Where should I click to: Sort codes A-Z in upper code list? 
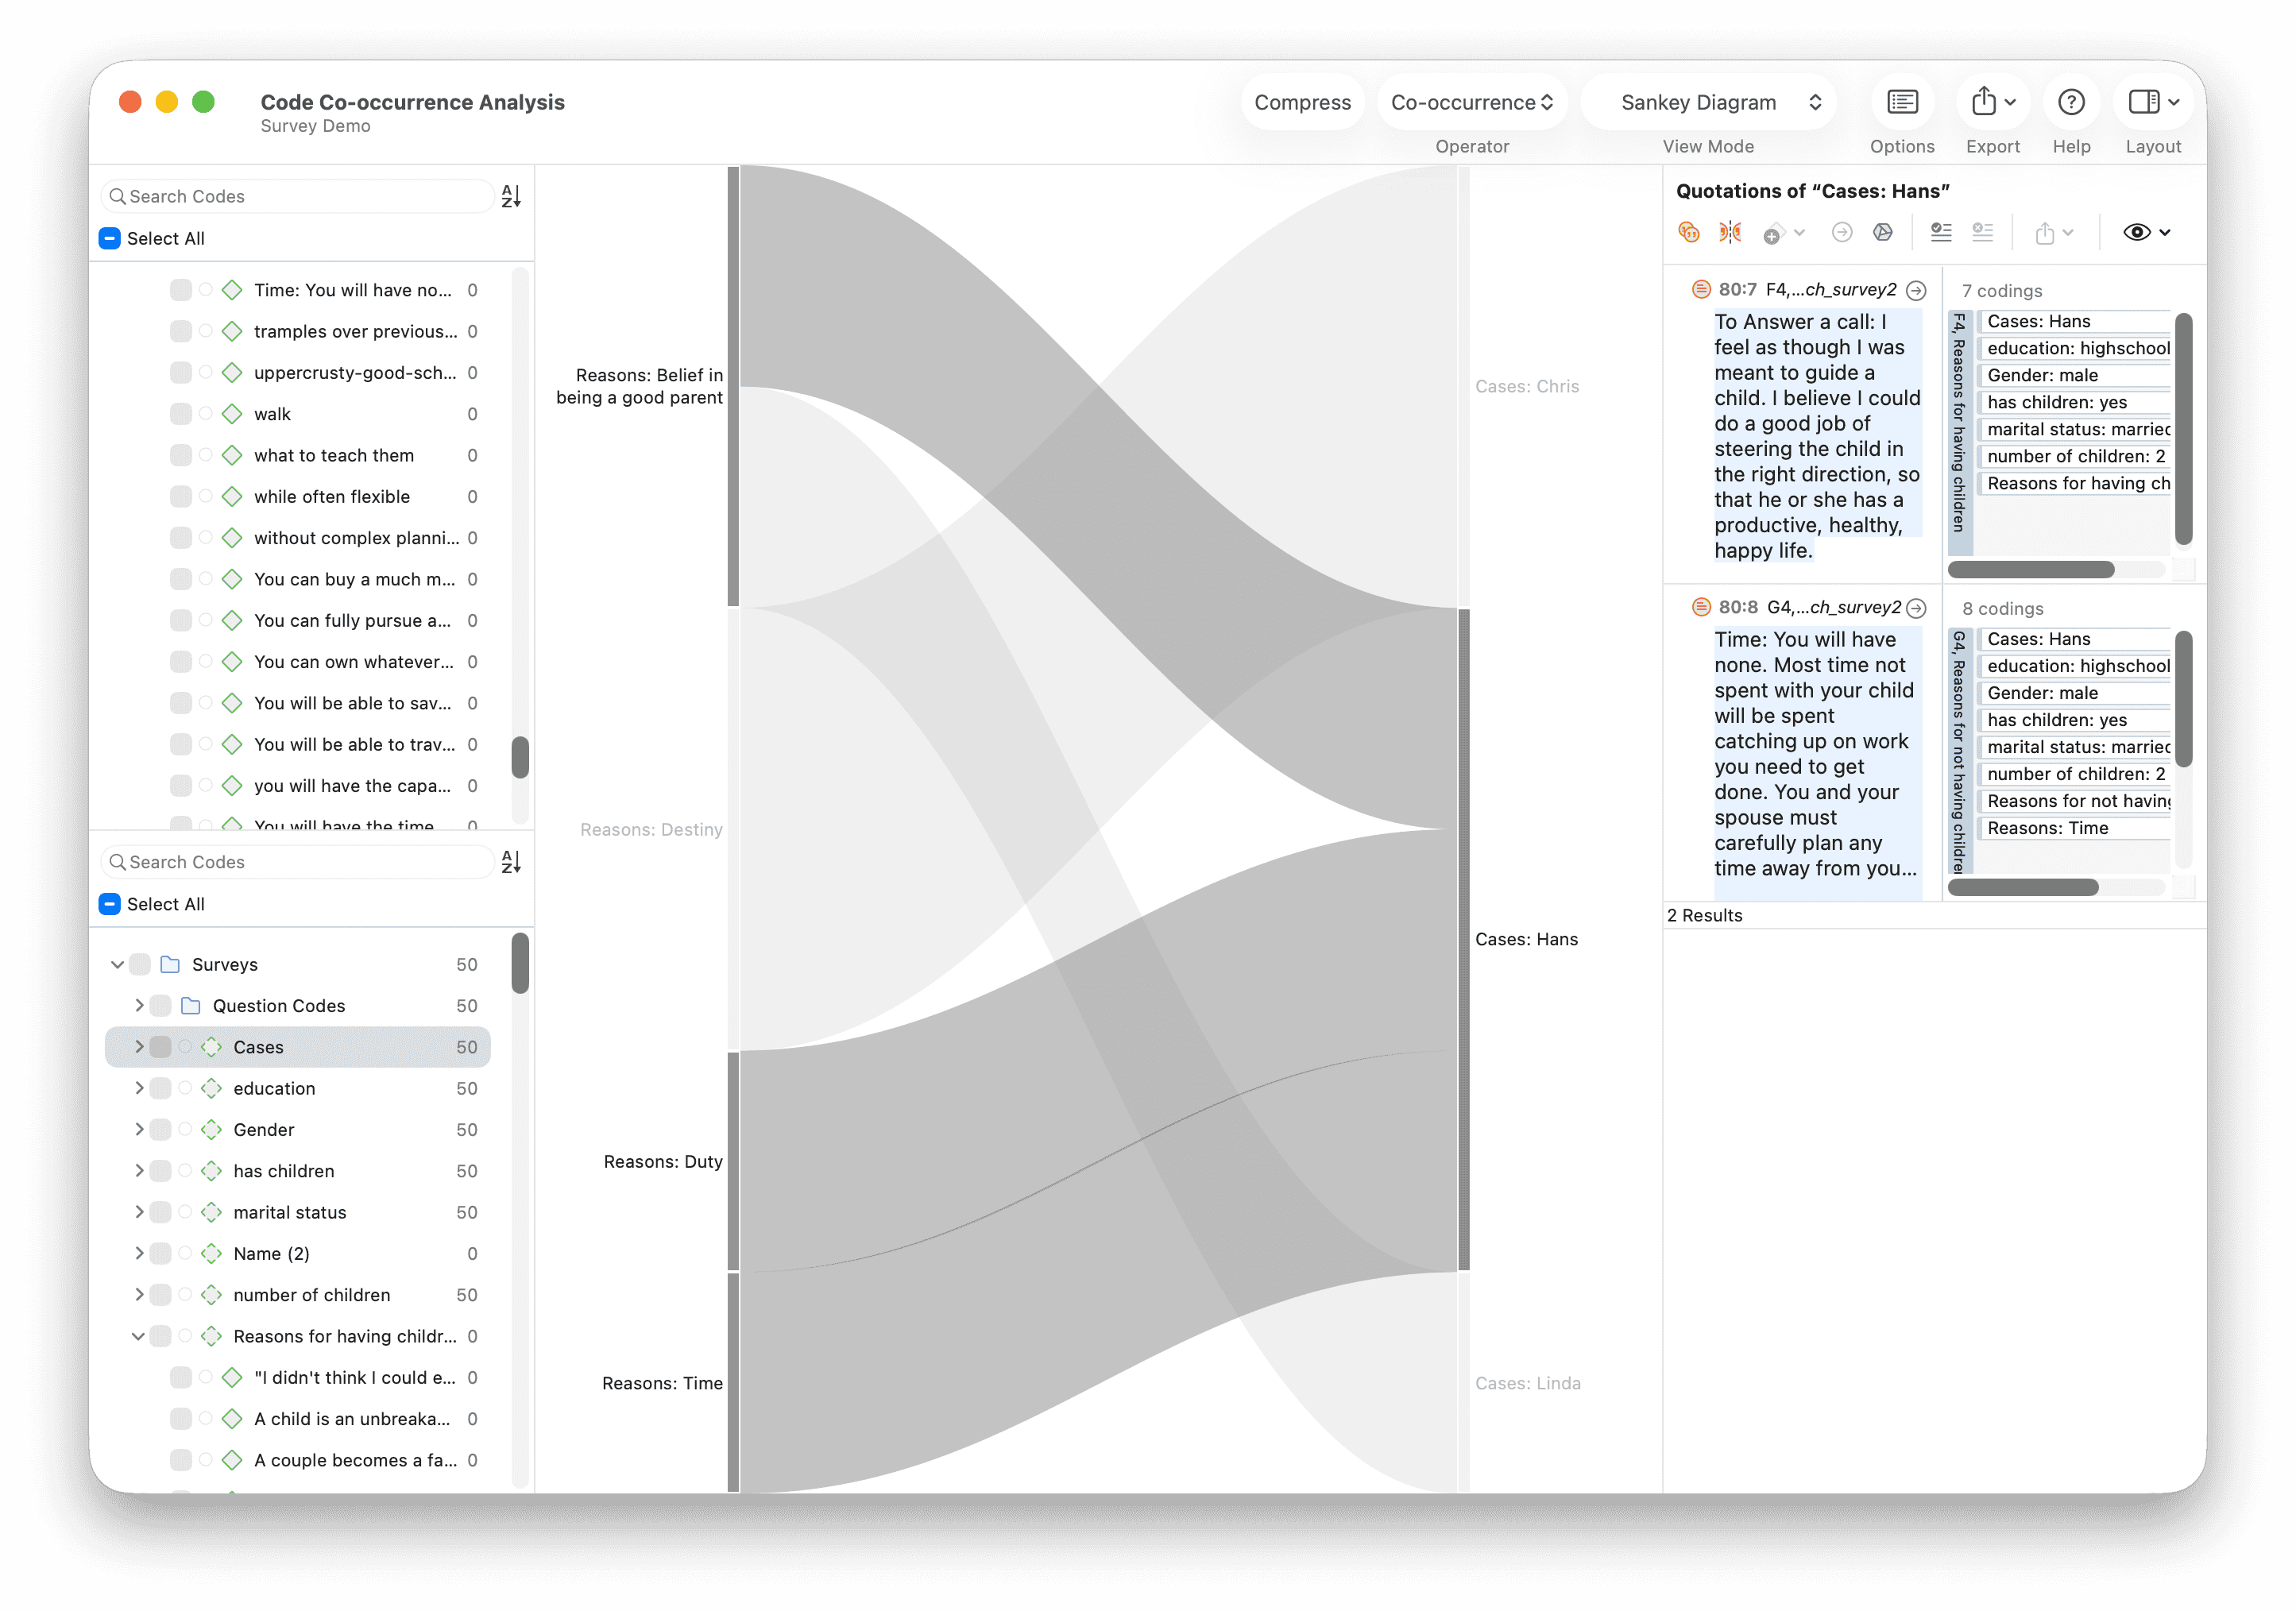[x=511, y=196]
